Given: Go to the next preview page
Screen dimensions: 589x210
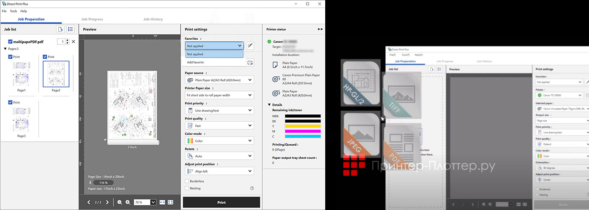Looking at the screenshot, I should 107,202.
